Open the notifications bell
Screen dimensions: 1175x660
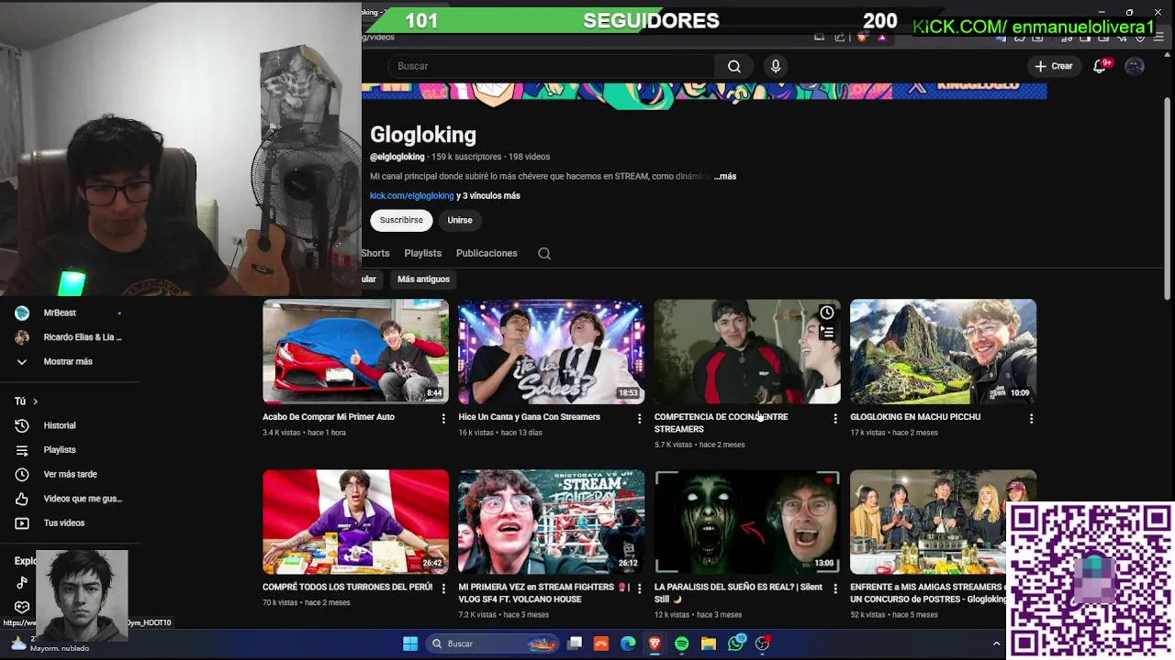click(x=1100, y=66)
